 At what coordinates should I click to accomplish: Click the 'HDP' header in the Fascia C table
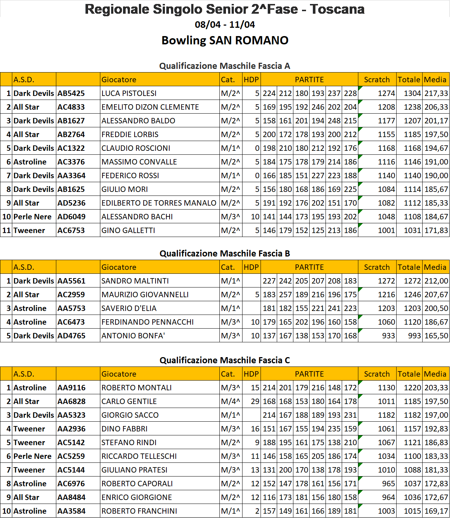click(x=251, y=374)
